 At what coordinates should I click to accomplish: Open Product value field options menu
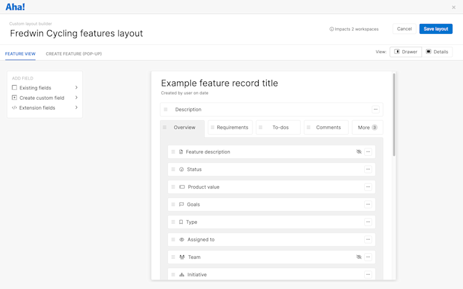tap(368, 187)
